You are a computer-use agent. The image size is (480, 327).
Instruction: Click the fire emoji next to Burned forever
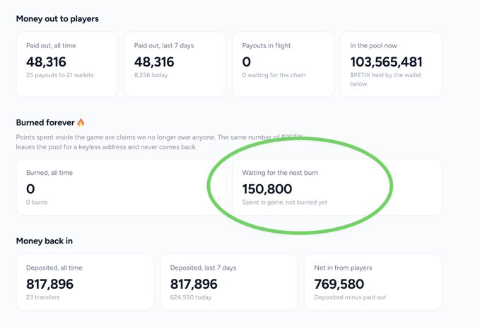81,122
